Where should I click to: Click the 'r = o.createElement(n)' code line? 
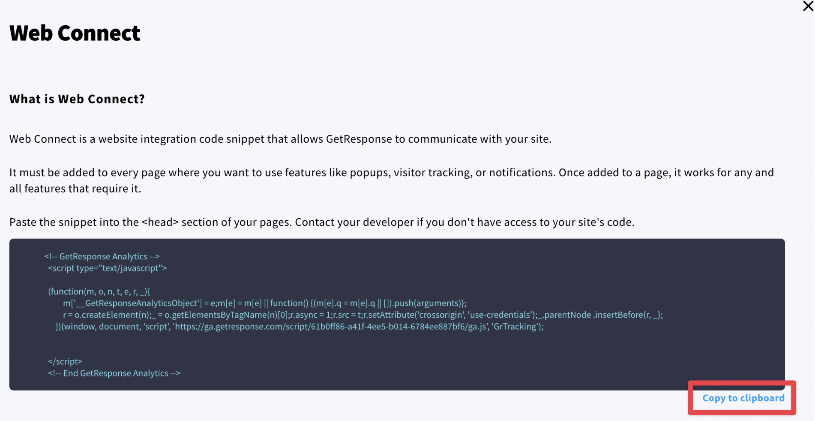click(x=363, y=315)
